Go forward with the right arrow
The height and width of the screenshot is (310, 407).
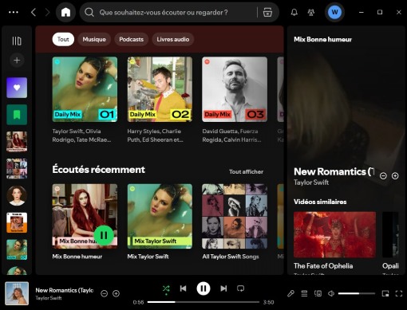click(x=47, y=12)
